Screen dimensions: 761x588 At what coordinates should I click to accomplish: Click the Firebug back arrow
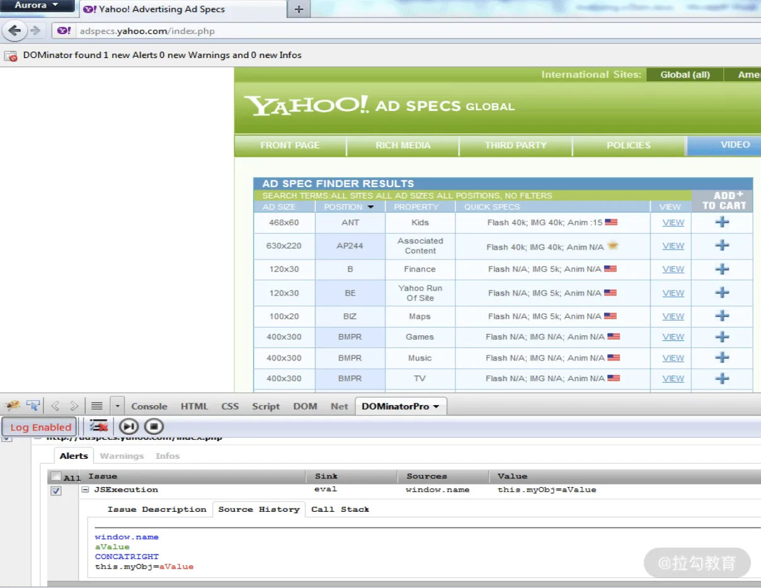(x=55, y=406)
